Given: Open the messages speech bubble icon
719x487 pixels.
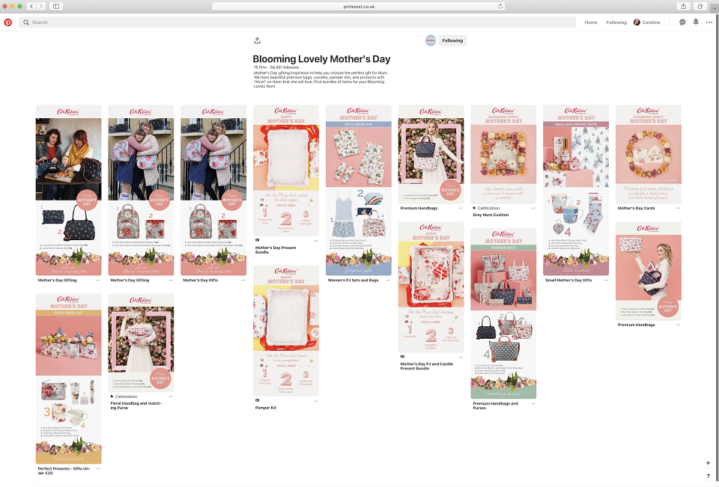Looking at the screenshot, I should [682, 22].
